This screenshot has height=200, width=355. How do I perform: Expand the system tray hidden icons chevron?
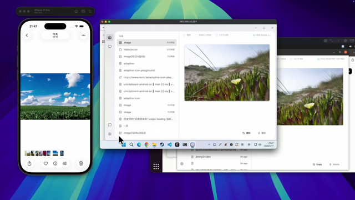point(209,144)
